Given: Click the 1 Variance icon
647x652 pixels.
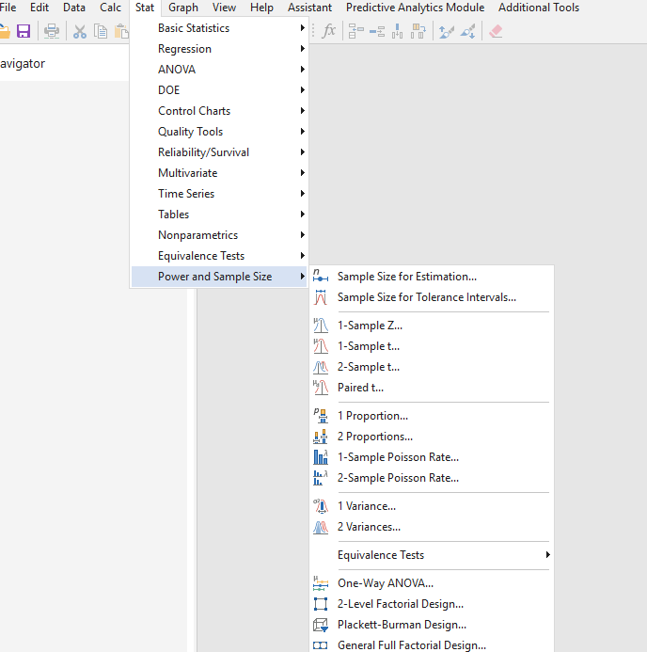Looking at the screenshot, I should [321, 506].
